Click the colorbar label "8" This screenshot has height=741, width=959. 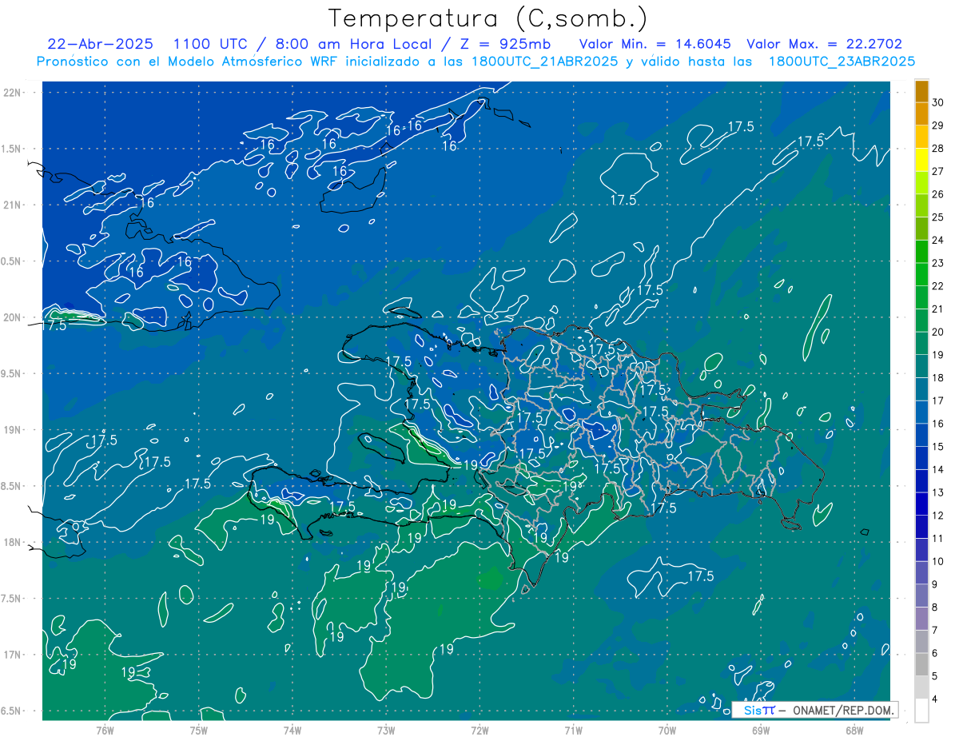[935, 608]
